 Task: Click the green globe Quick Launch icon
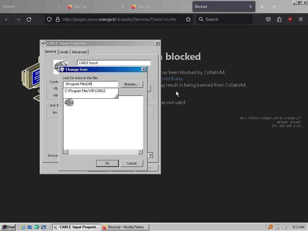point(37,227)
